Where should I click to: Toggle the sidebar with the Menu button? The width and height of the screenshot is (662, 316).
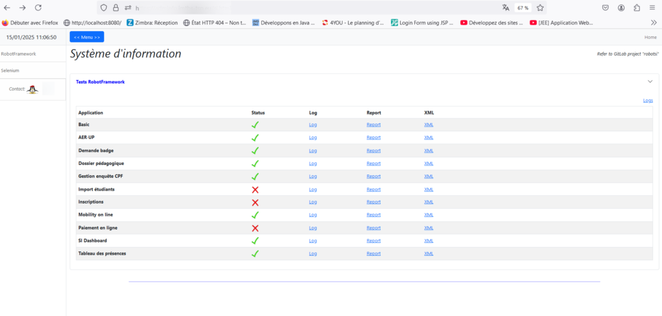point(87,37)
